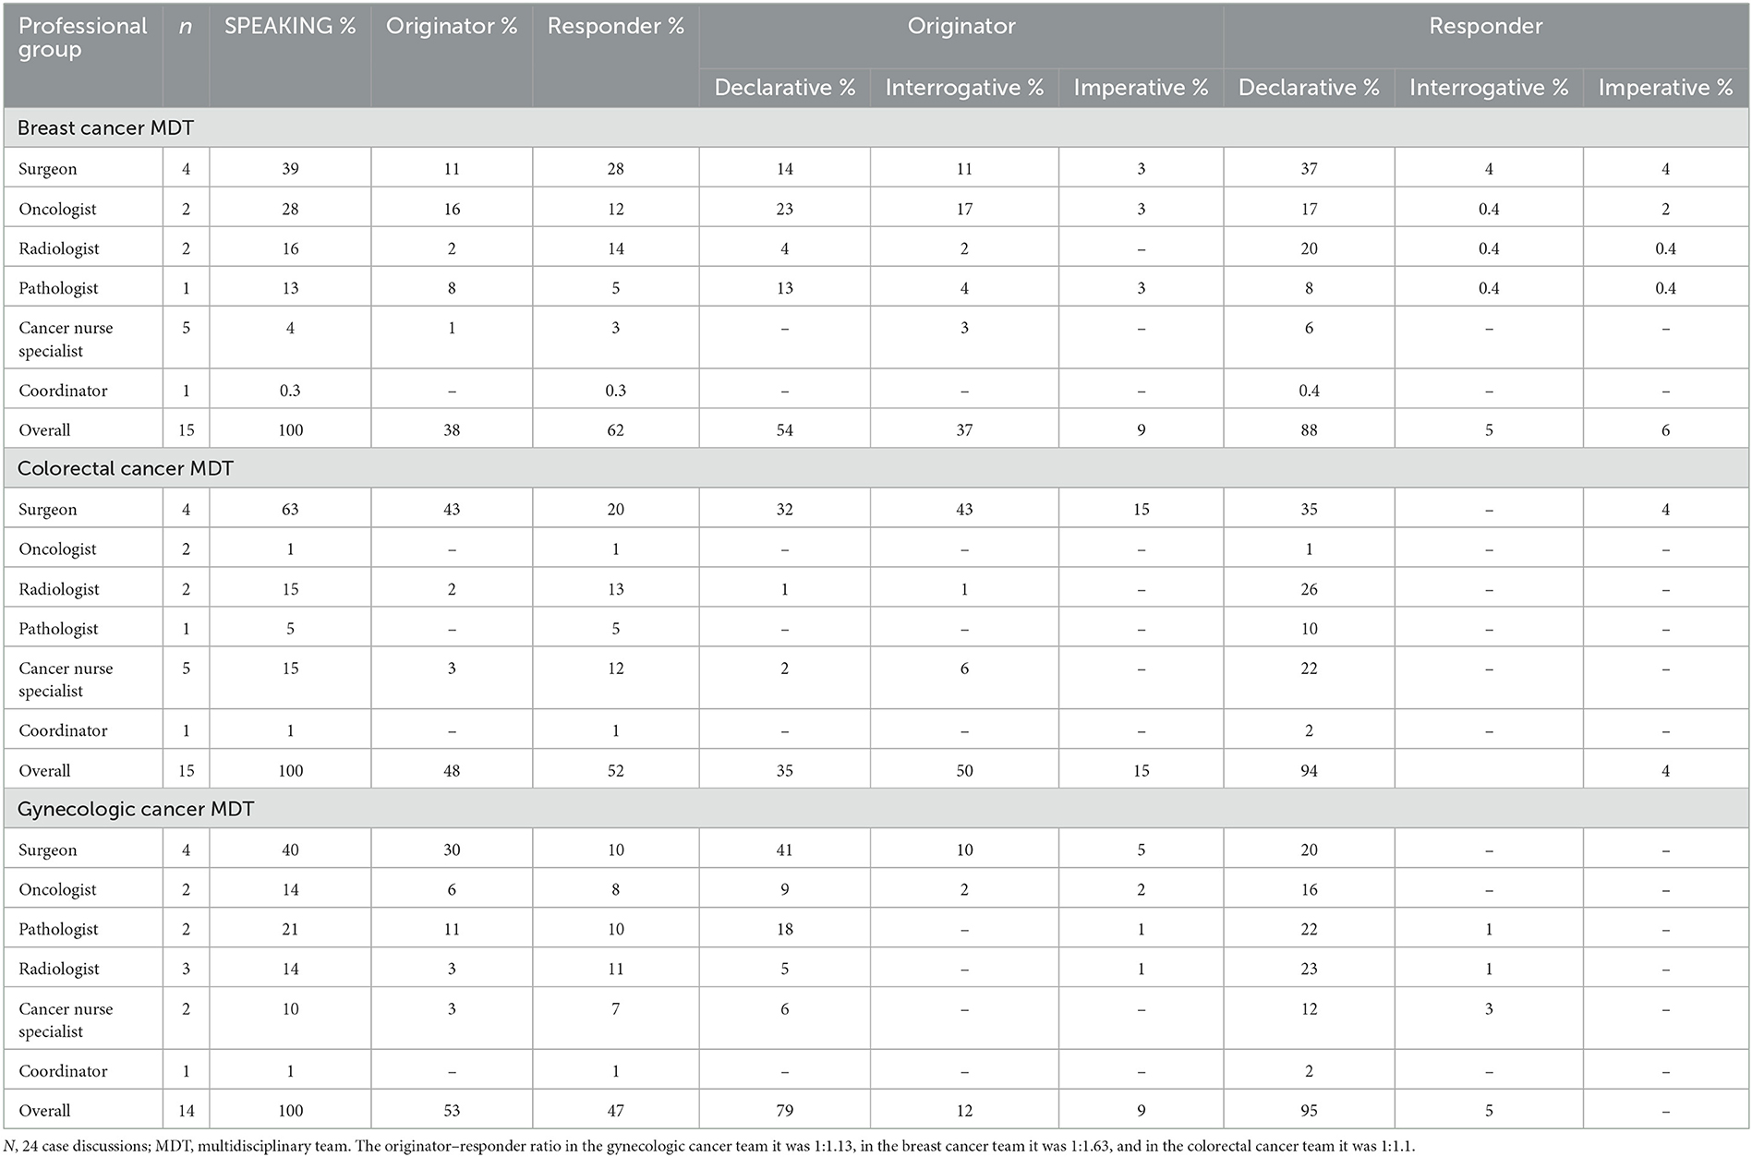Screen dimensions: 1752x1157
Task: Click 'Overall' in the Breast cancer MDT section
Action: click(44, 430)
